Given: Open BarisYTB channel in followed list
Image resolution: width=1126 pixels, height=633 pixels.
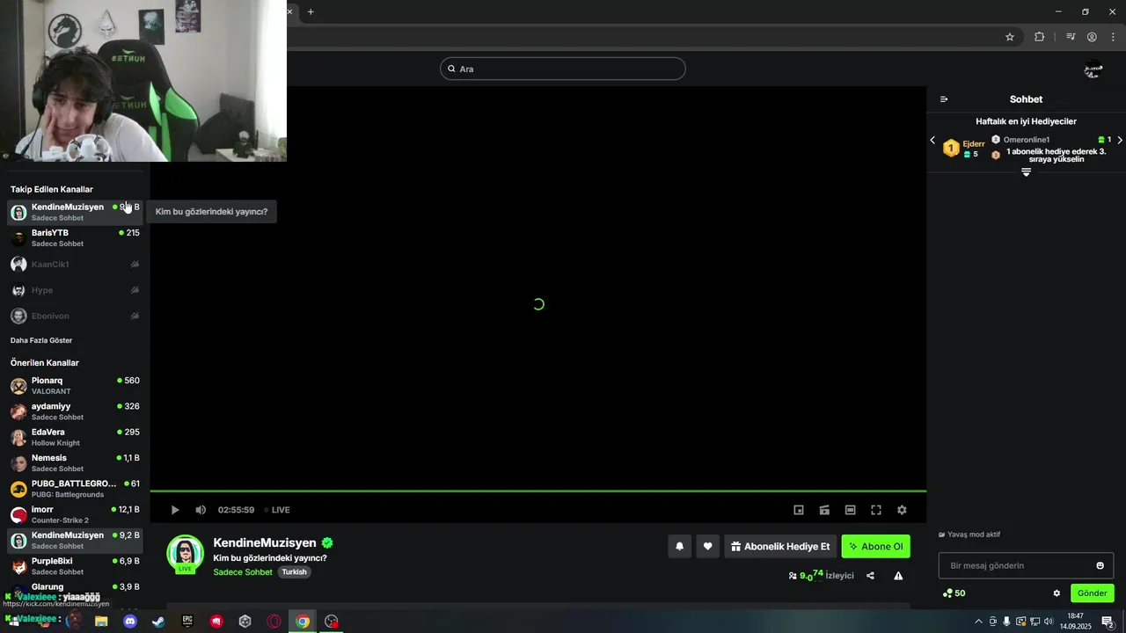Looking at the screenshot, I should [75, 237].
